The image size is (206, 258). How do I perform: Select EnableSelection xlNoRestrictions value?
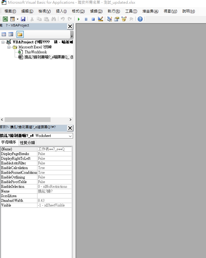(54, 187)
